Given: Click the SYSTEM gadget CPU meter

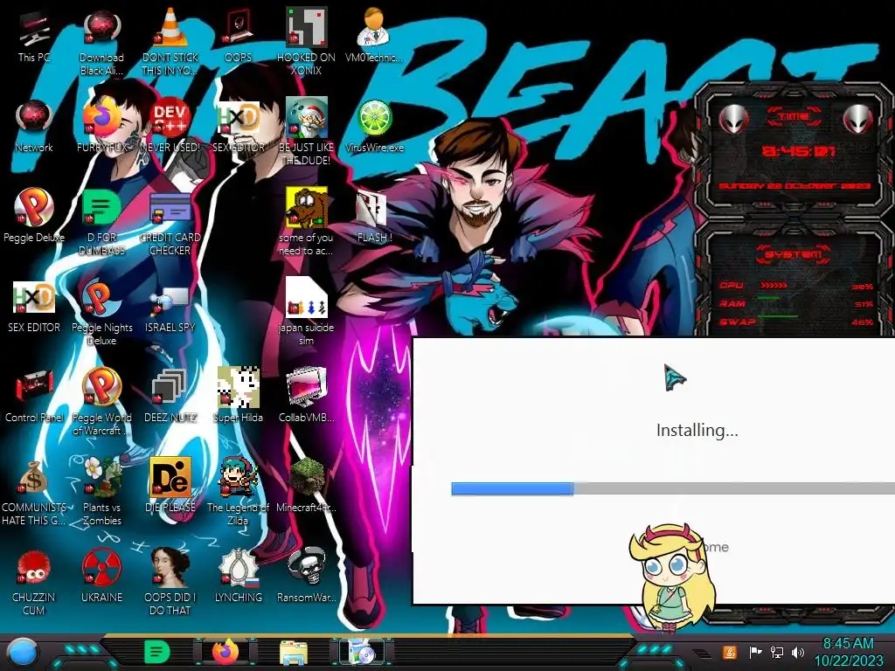Looking at the screenshot, I should pos(795,286).
